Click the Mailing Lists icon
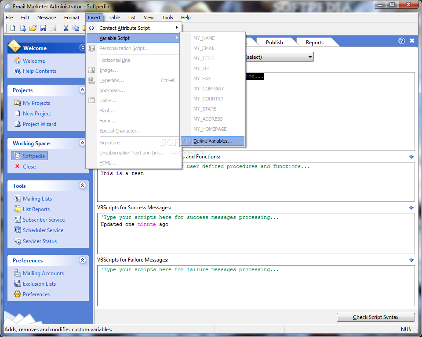This screenshot has width=422, height=337. pos(18,199)
